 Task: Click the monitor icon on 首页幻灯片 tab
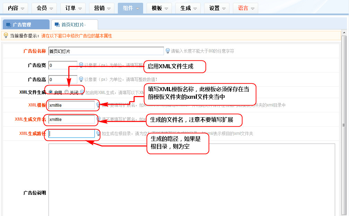pos(57,25)
